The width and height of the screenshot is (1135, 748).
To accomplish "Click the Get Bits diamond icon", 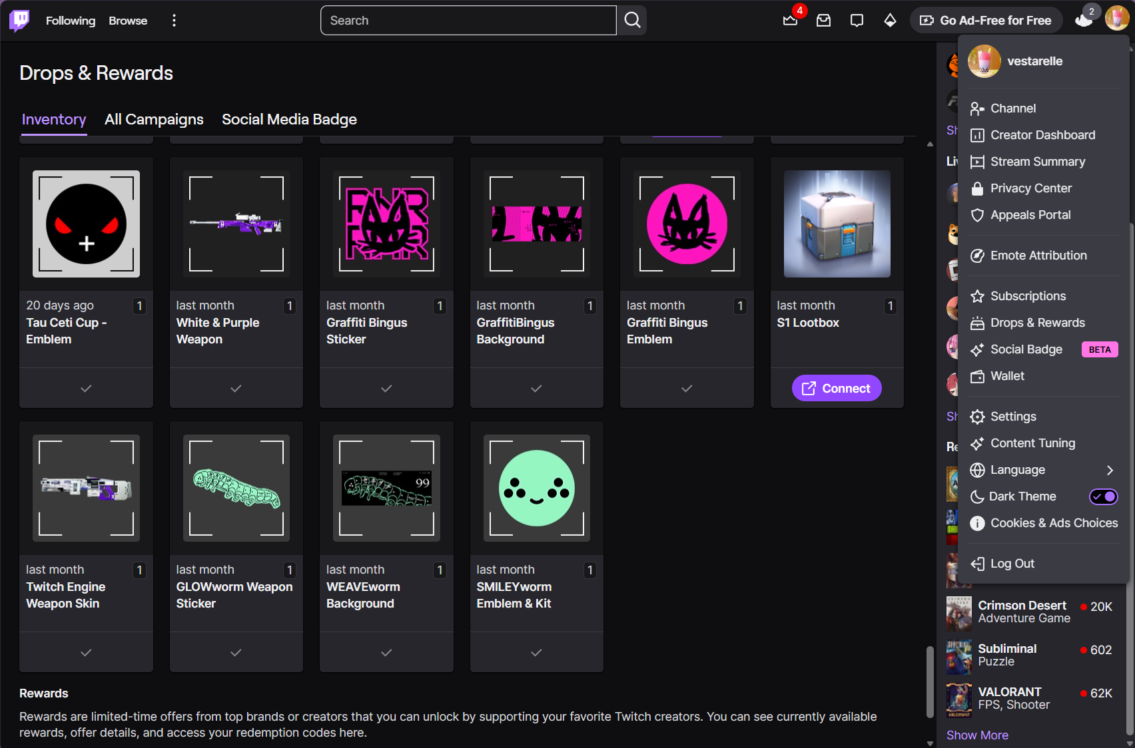I will (890, 21).
